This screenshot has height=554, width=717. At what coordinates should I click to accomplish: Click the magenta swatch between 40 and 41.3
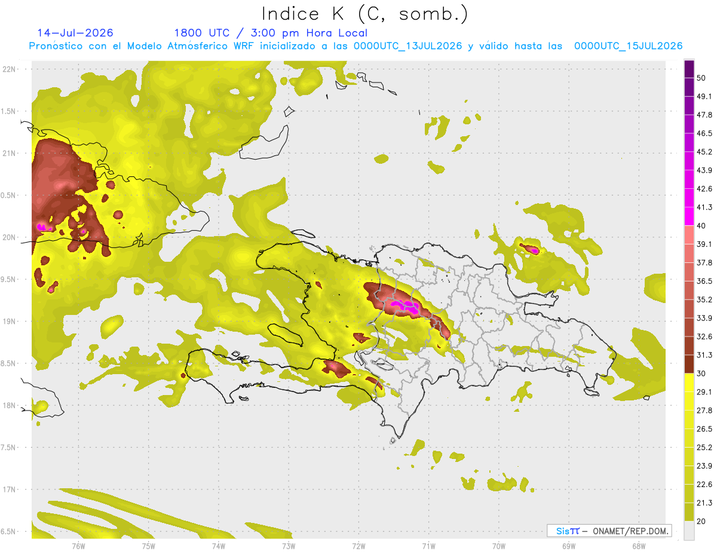[689, 216]
